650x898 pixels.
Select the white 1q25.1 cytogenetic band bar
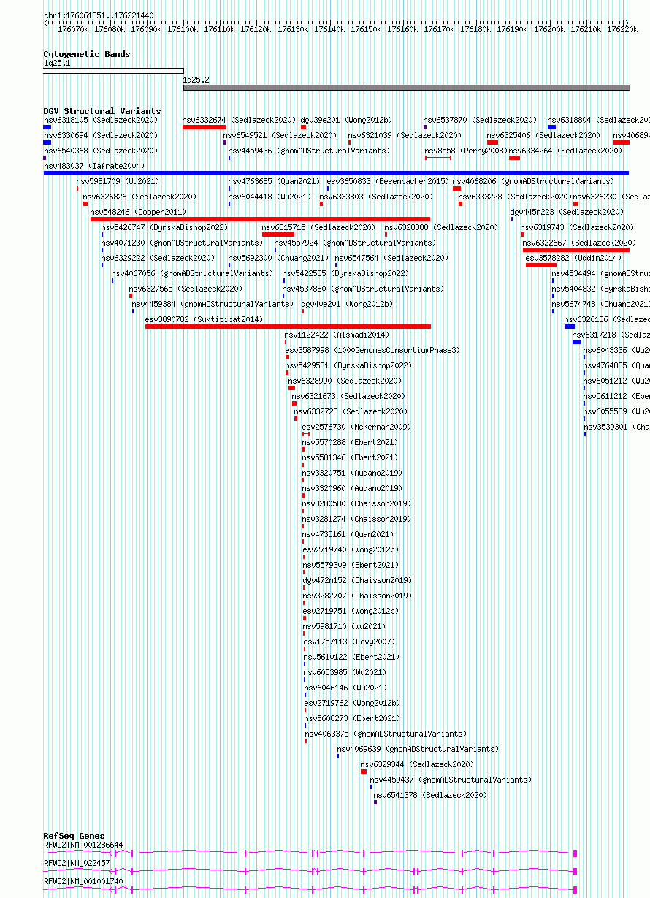(113, 71)
